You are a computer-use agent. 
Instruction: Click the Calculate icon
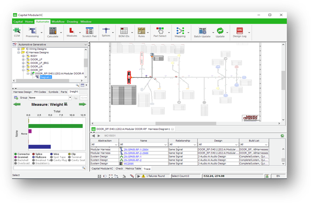(53, 32)
